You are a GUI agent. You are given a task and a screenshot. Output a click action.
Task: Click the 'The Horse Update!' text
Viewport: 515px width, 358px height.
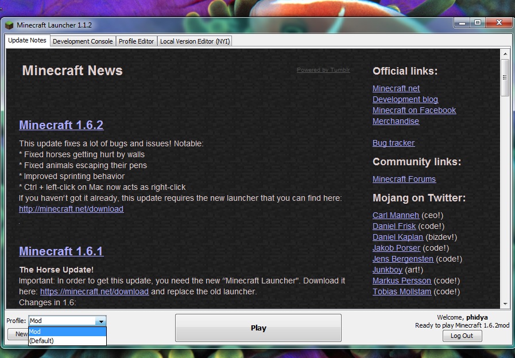56,270
